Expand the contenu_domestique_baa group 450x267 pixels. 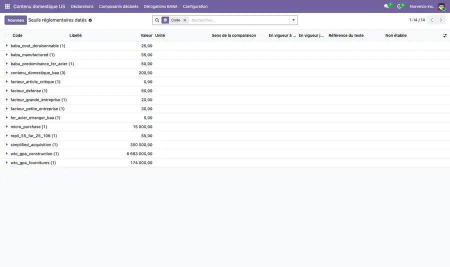click(x=38, y=73)
